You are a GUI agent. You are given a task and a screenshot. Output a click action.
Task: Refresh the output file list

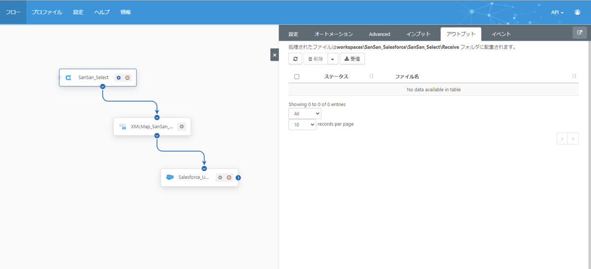(x=295, y=59)
